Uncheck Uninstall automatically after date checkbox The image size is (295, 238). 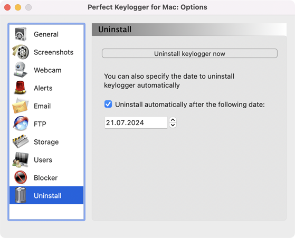108,104
